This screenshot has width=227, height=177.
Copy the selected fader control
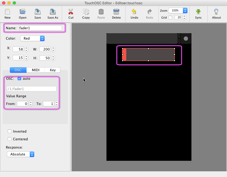[x=86, y=12]
